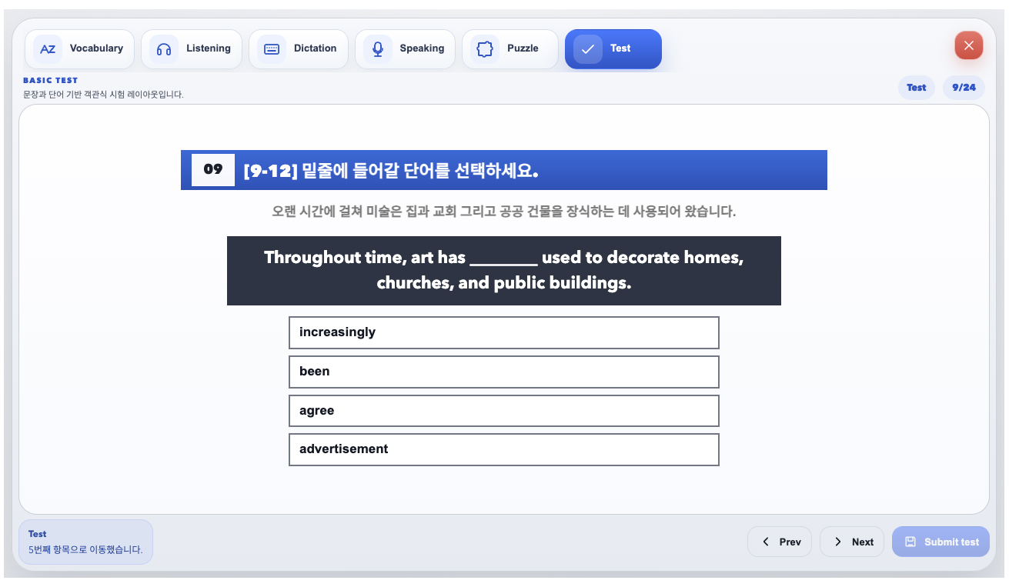Open the Dictation tab
Screen dimensions: 1009x587
[299, 49]
